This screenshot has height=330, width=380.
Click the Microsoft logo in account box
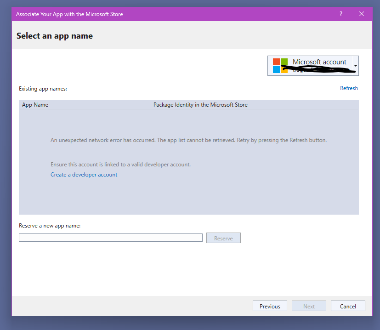tap(280, 66)
